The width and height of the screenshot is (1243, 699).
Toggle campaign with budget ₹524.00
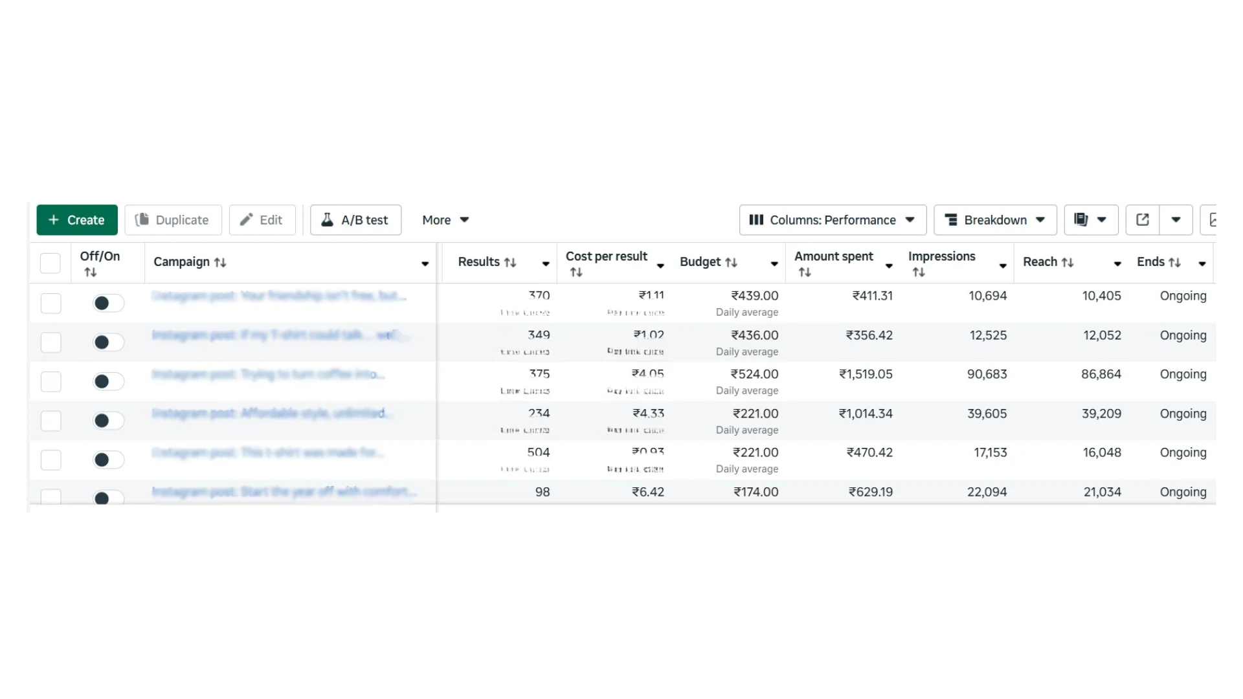tap(108, 381)
